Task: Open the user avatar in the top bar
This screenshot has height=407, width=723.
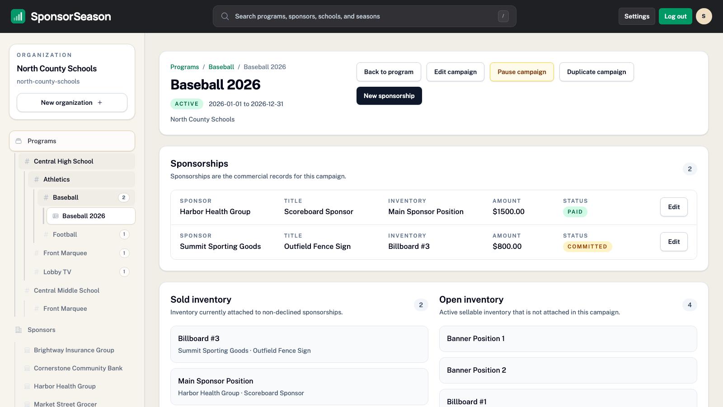Action: coord(704,16)
